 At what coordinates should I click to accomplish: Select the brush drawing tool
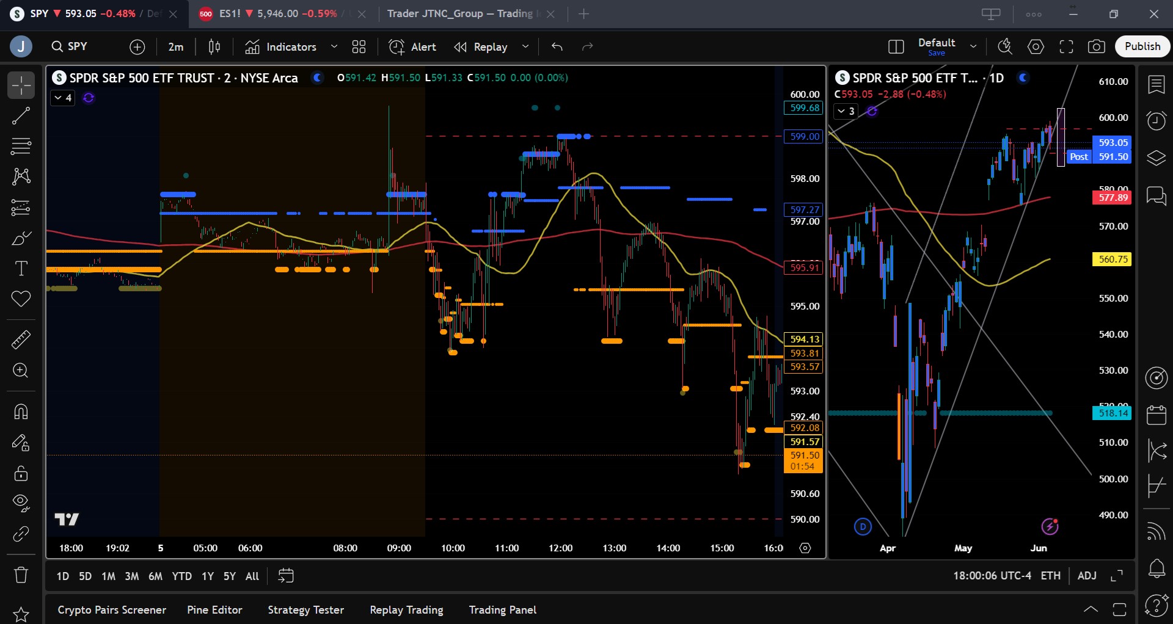[21, 238]
